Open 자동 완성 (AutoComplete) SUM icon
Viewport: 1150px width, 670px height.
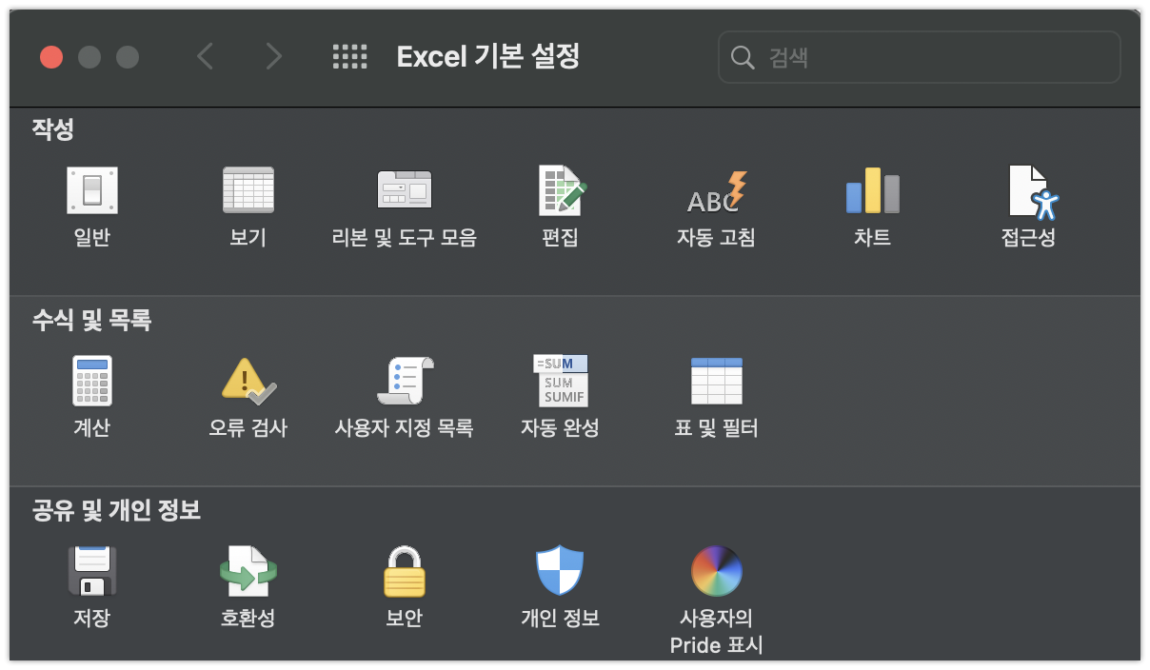pos(561,381)
